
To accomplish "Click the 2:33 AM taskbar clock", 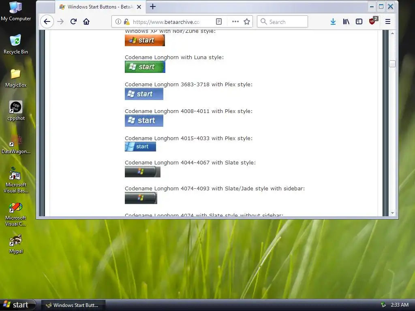I will click(x=400, y=305).
